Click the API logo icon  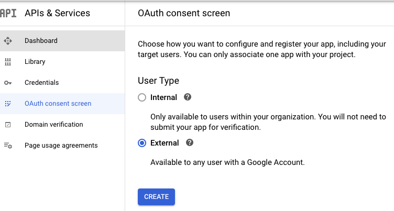pos(8,13)
